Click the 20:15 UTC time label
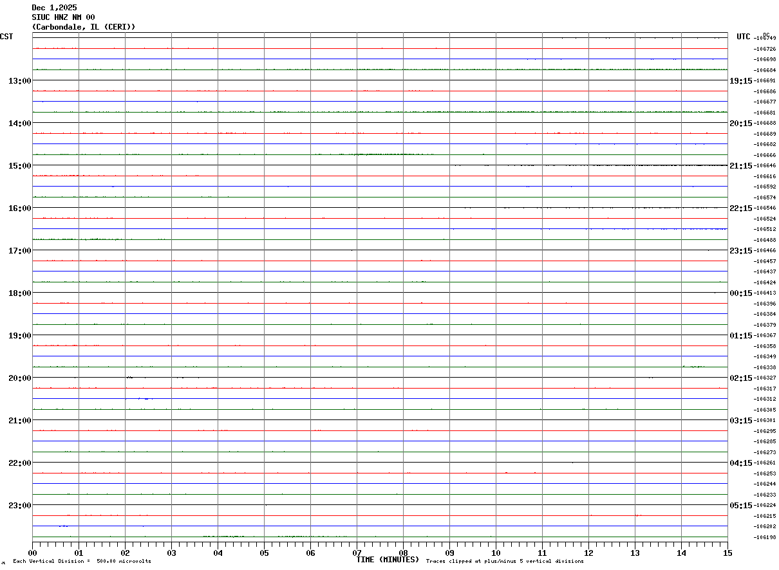 [740, 123]
